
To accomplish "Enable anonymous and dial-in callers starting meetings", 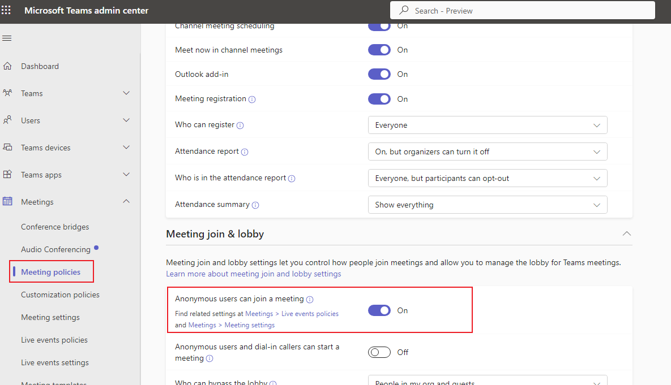I will coord(379,352).
